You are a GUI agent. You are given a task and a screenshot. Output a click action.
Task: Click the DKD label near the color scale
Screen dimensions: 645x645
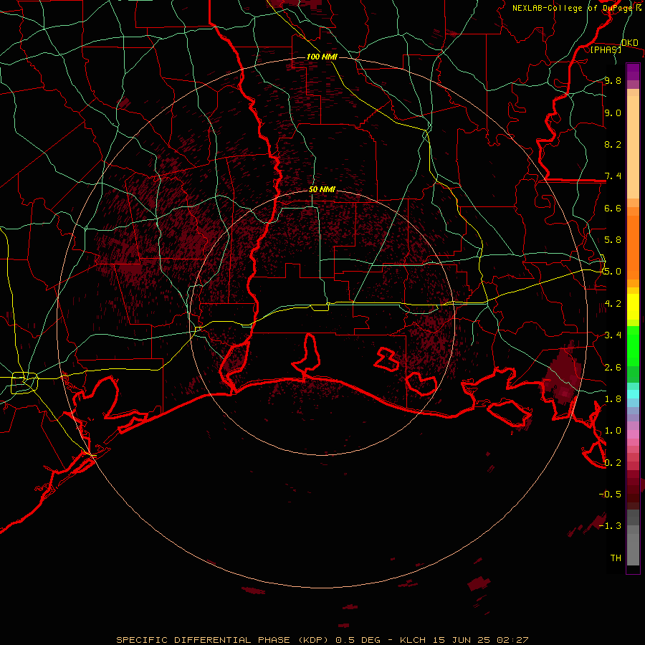(630, 43)
